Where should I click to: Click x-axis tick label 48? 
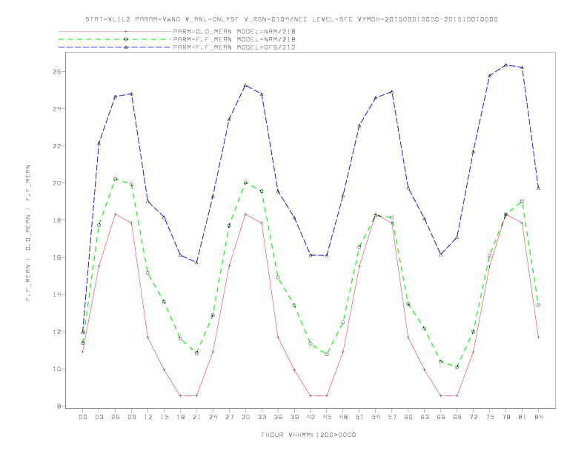point(343,417)
